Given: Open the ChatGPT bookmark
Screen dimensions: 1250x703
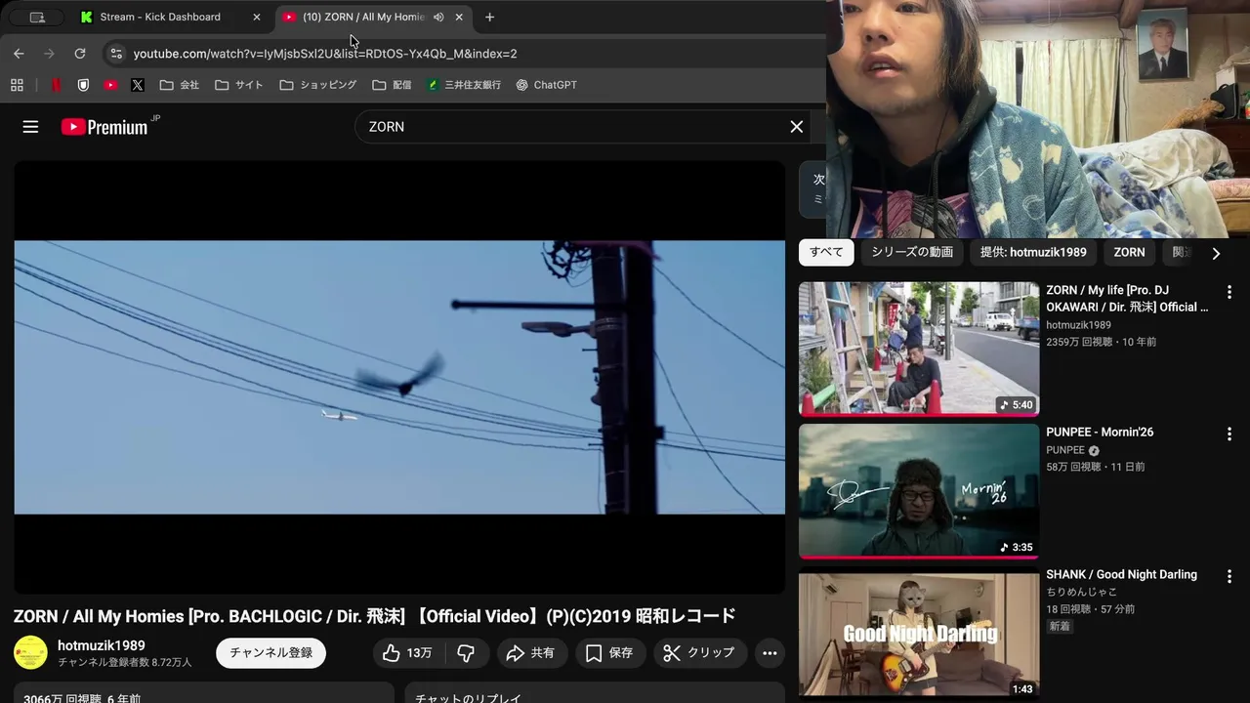Looking at the screenshot, I should coord(547,85).
